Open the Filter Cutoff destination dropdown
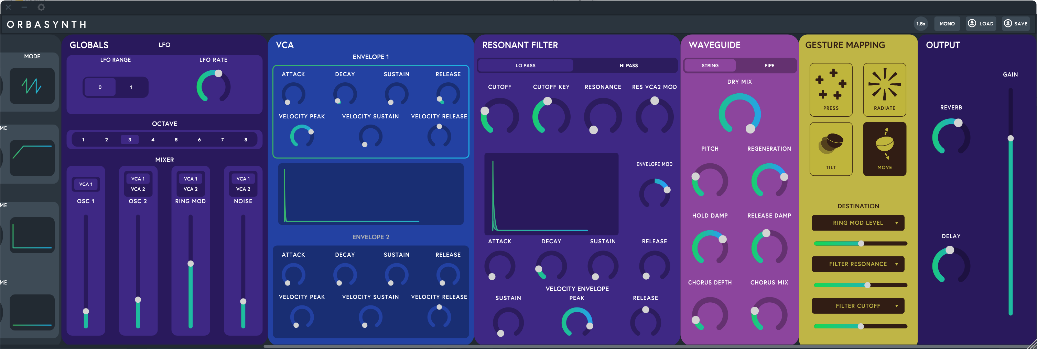This screenshot has height=349, width=1037. 858,306
